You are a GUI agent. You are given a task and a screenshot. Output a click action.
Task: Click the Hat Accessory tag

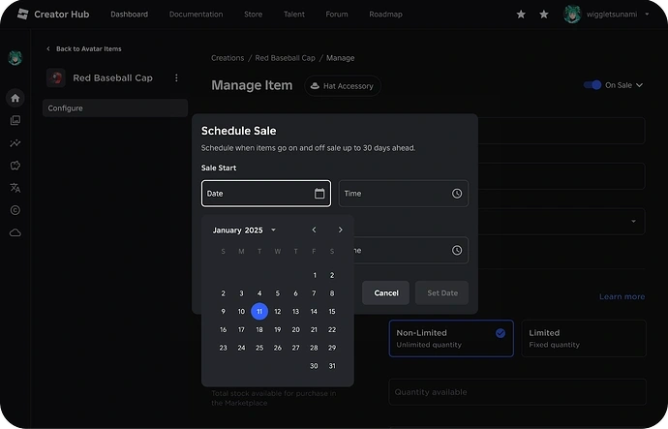pos(343,86)
